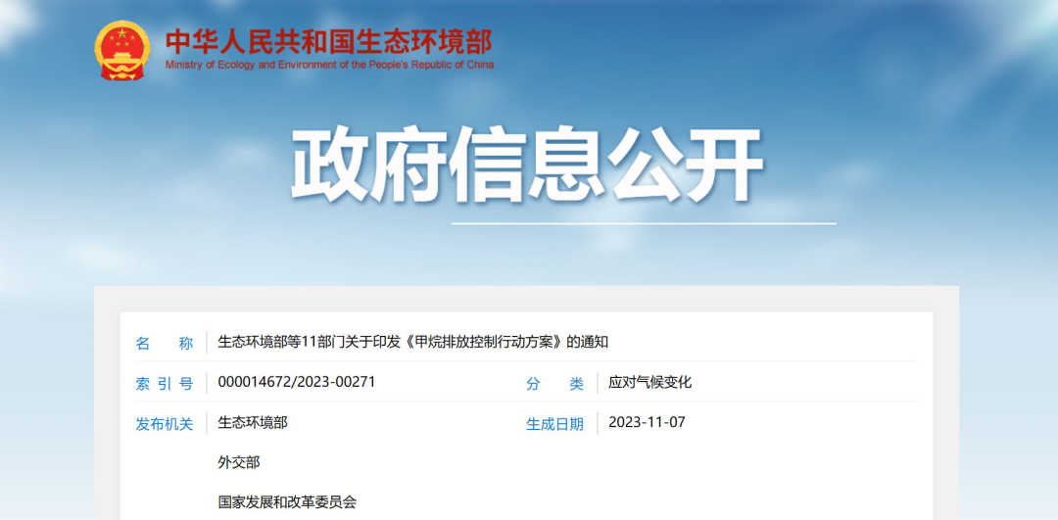Select the 名称 field label
The height and width of the screenshot is (520, 1058).
pyautogui.click(x=165, y=343)
